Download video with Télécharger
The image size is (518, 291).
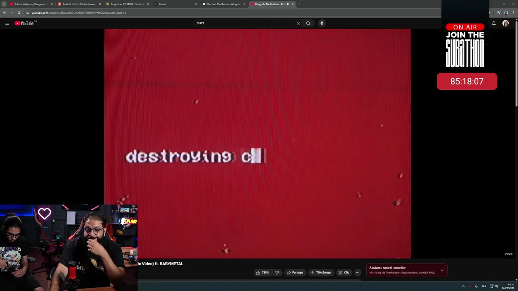pyautogui.click(x=321, y=272)
